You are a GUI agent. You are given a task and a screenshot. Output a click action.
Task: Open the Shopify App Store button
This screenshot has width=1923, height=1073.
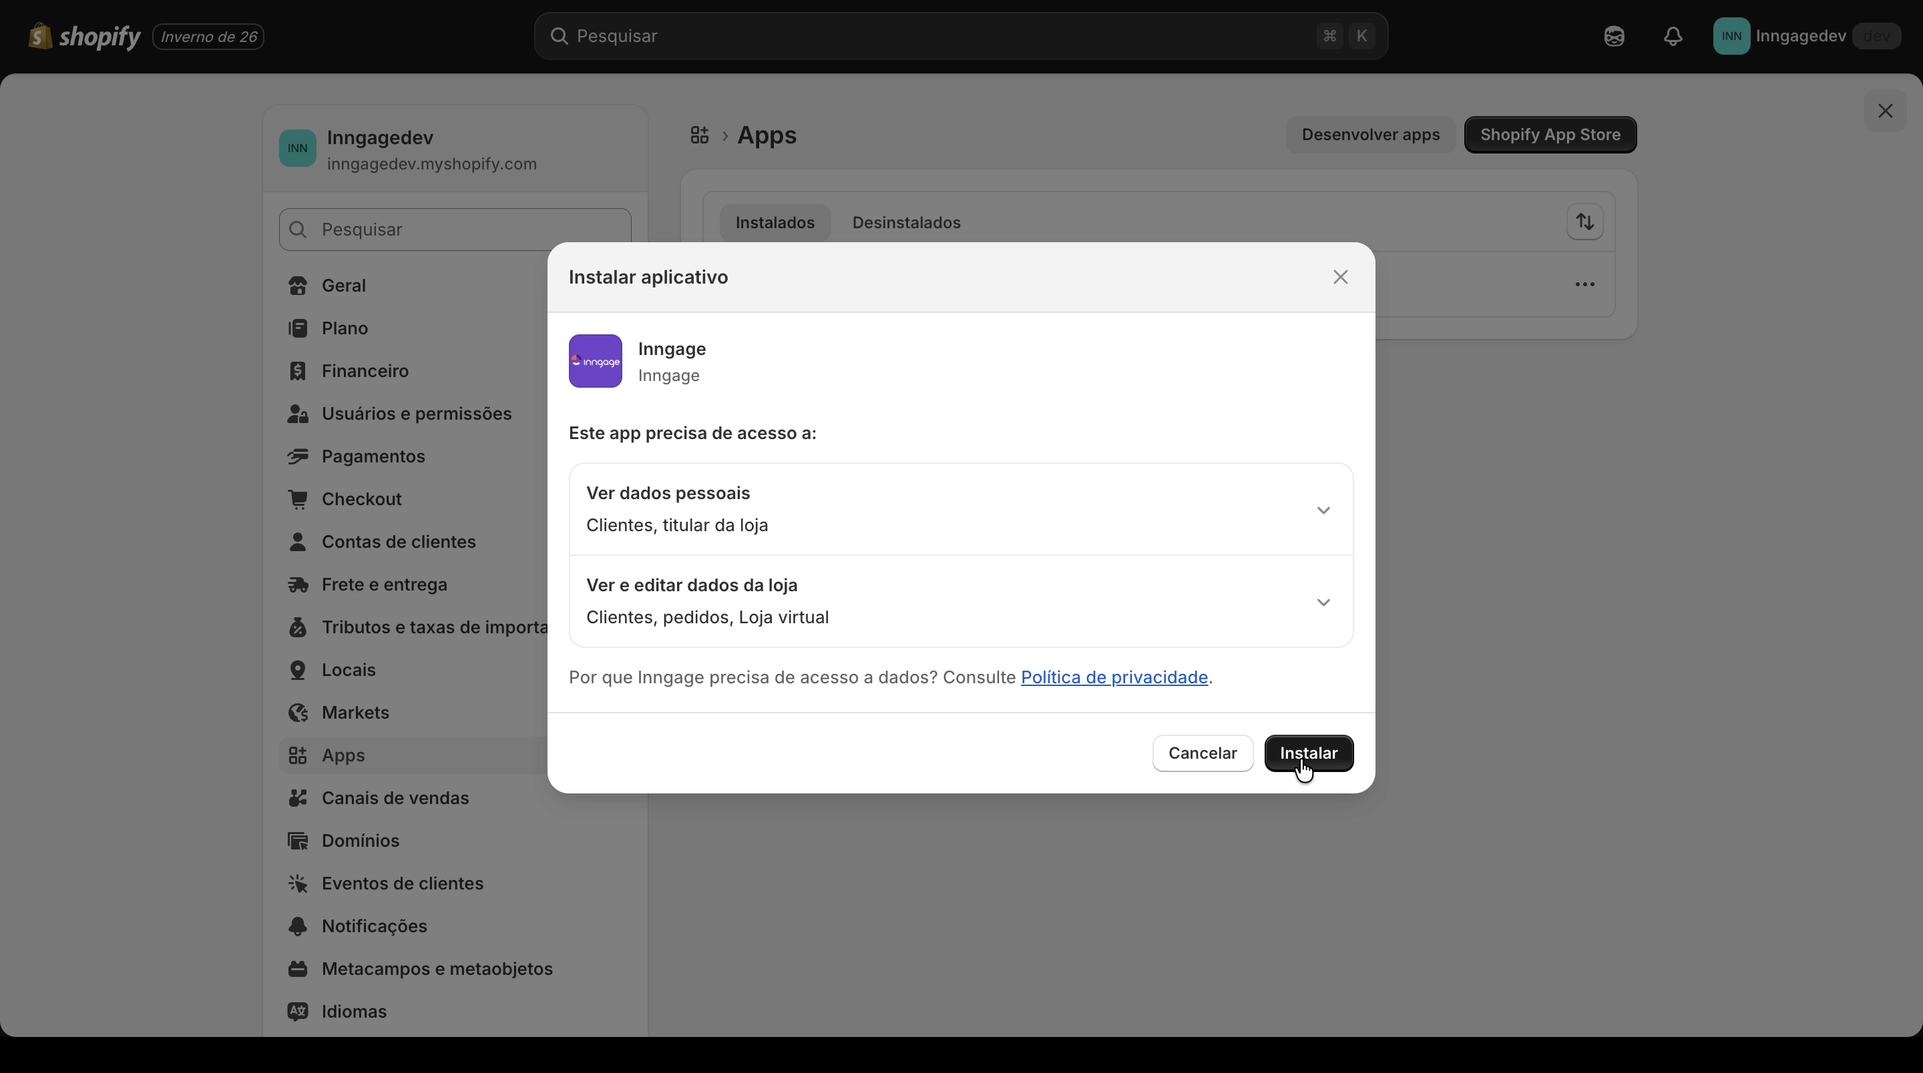pos(1550,135)
